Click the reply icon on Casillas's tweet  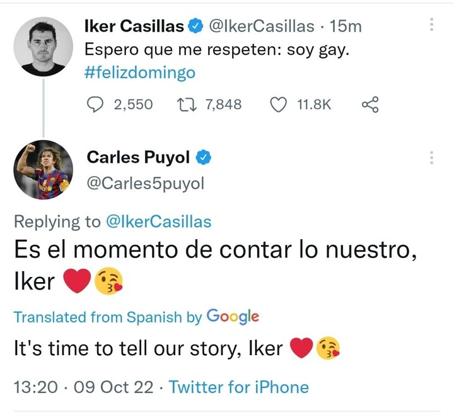95,104
